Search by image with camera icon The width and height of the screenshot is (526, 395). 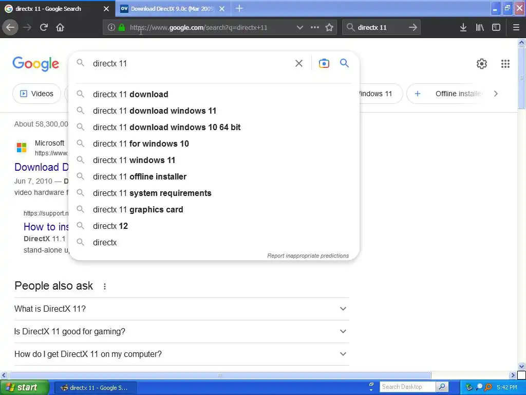coord(324,63)
